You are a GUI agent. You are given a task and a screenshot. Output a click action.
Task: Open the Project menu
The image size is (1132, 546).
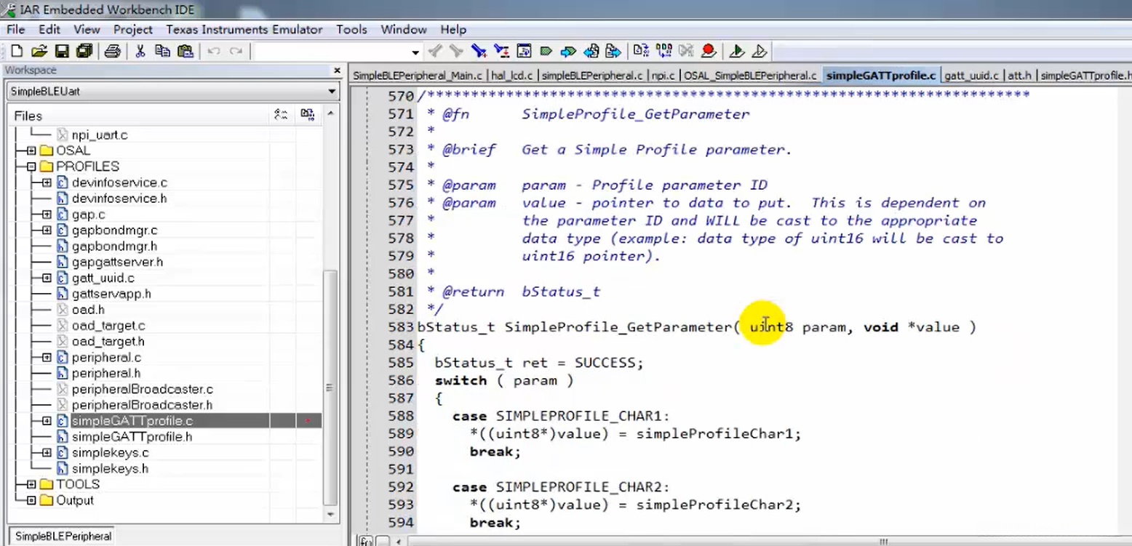133,30
